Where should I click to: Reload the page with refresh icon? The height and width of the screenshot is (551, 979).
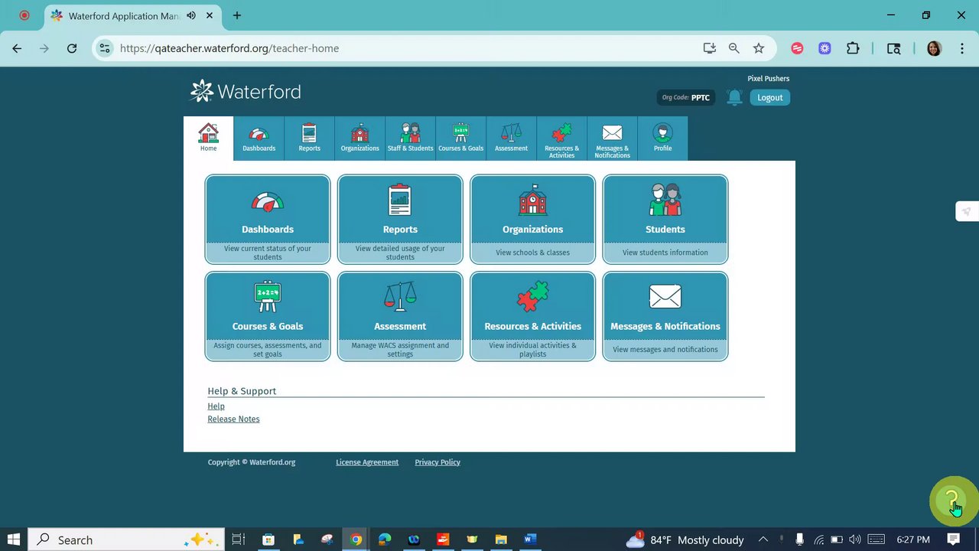[72, 48]
